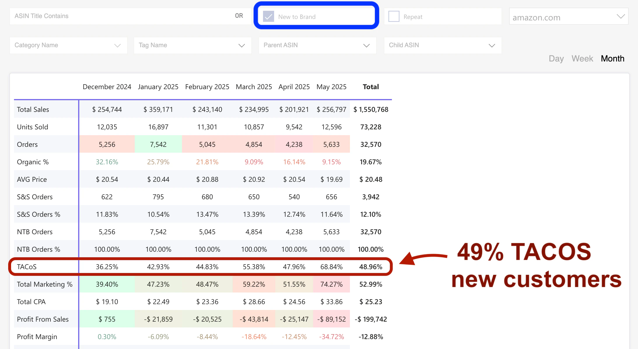This screenshot has width=638, height=349.
Task: Switch to the Week view
Action: coord(582,59)
